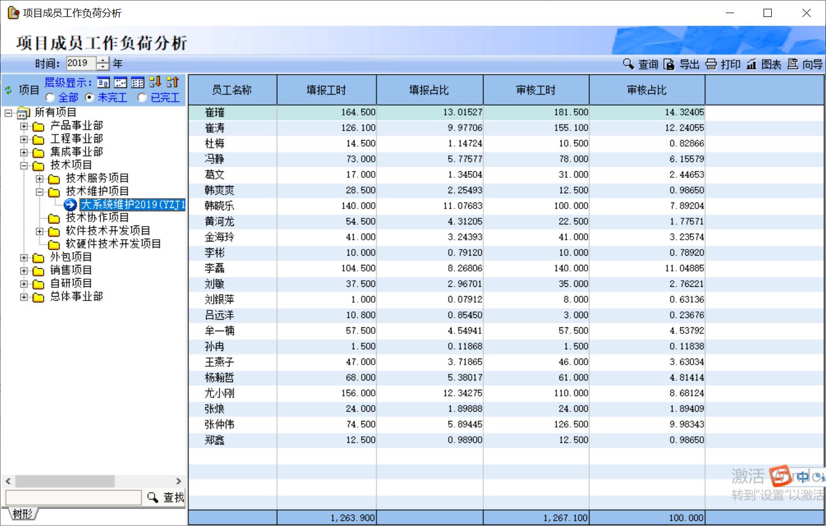Collapse the 技术项目 tree node
The height and width of the screenshot is (526, 826).
[x=24, y=166]
